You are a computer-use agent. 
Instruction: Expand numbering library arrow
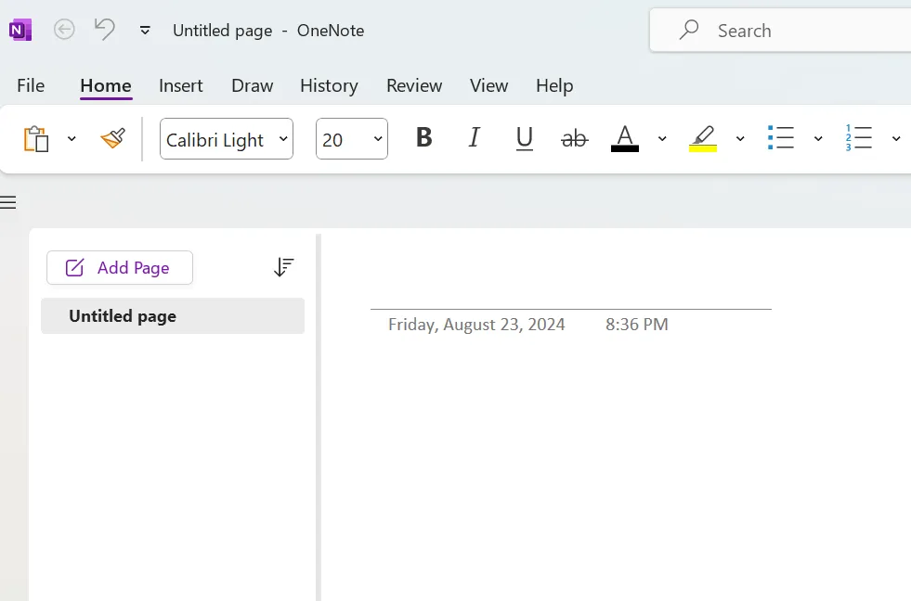tap(896, 138)
